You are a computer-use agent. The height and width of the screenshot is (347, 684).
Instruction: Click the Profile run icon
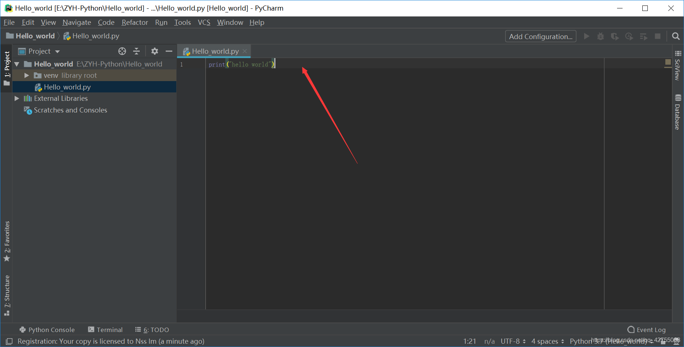point(629,36)
